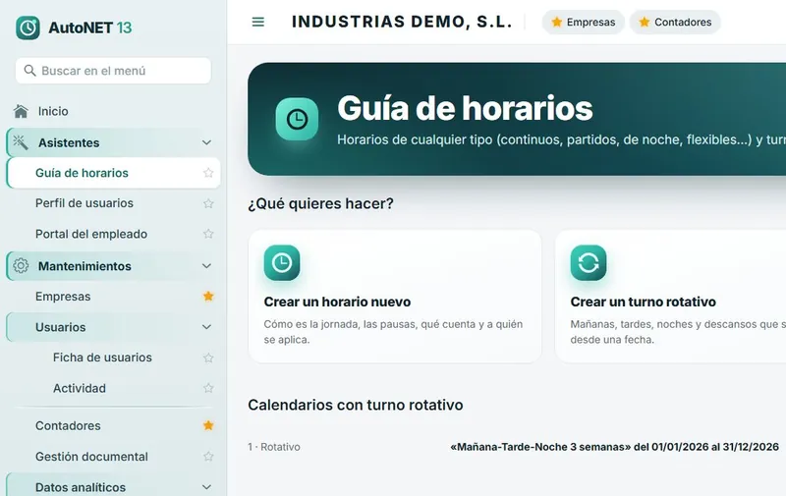Click the rotate icon on Crear un turno rotativo card
Screen dimensions: 786x496
tap(588, 262)
